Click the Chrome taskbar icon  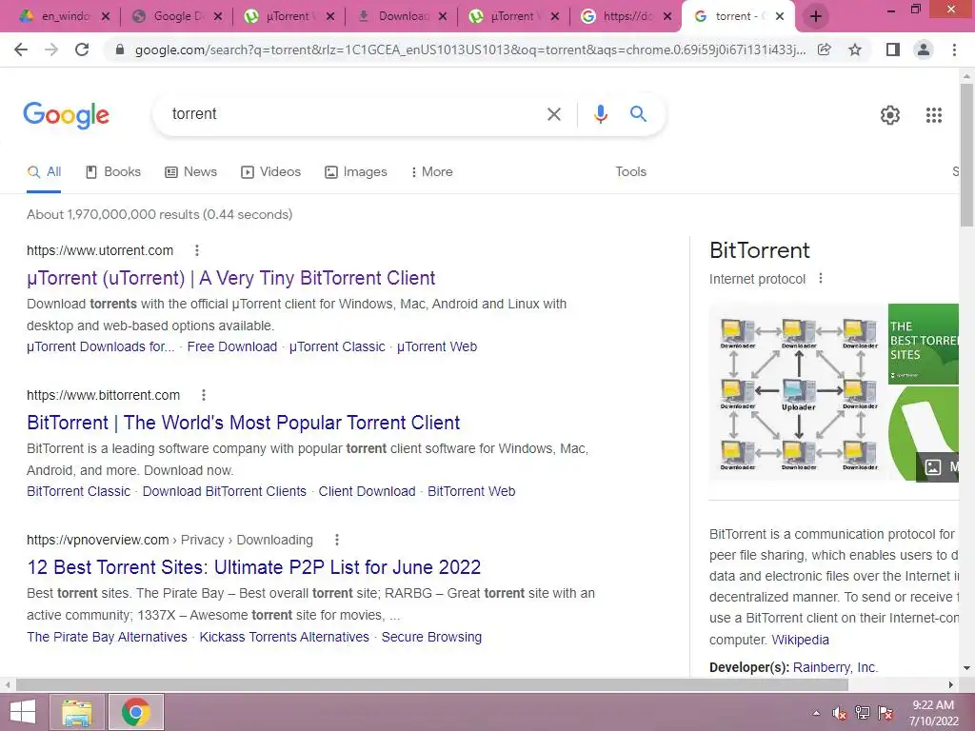(x=135, y=712)
